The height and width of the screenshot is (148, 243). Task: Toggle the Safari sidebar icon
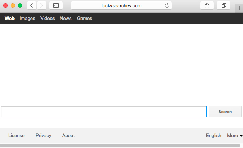pos(56,5)
